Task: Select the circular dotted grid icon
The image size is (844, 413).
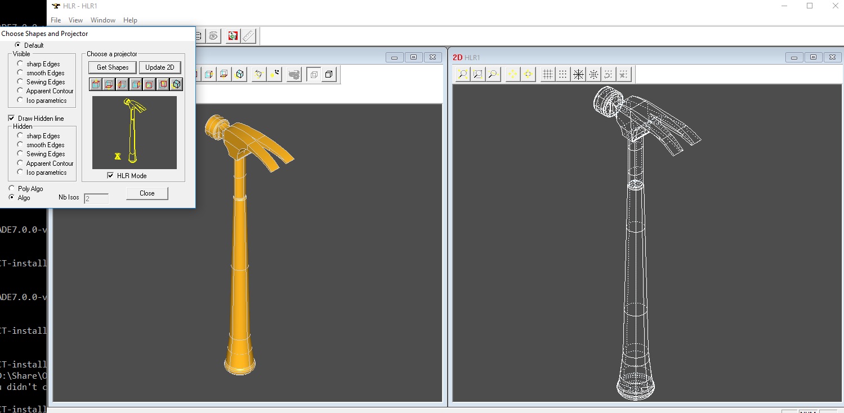Action: point(593,74)
